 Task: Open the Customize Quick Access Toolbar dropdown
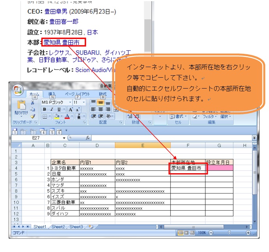click(66, 130)
